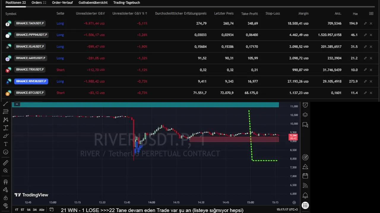The height and width of the screenshot is (213, 380).
Task: Open the Order-Verlauf tab
Action: (62, 3)
